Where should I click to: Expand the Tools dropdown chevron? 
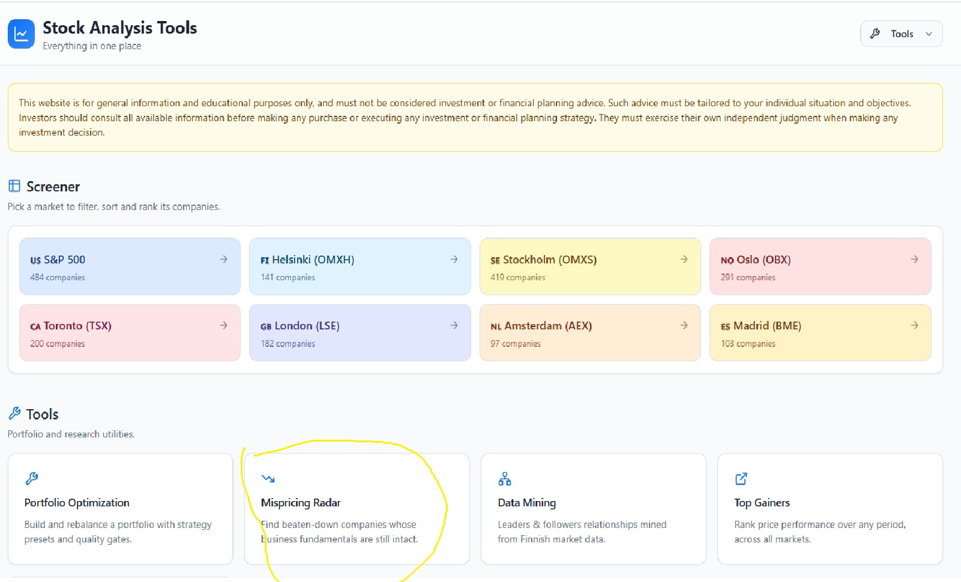click(929, 34)
